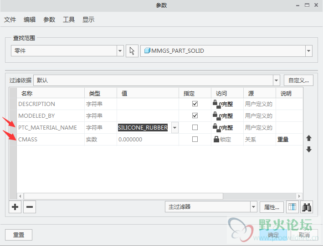
Task: Move parameter up with up arrow
Action: pyautogui.click(x=309, y=138)
